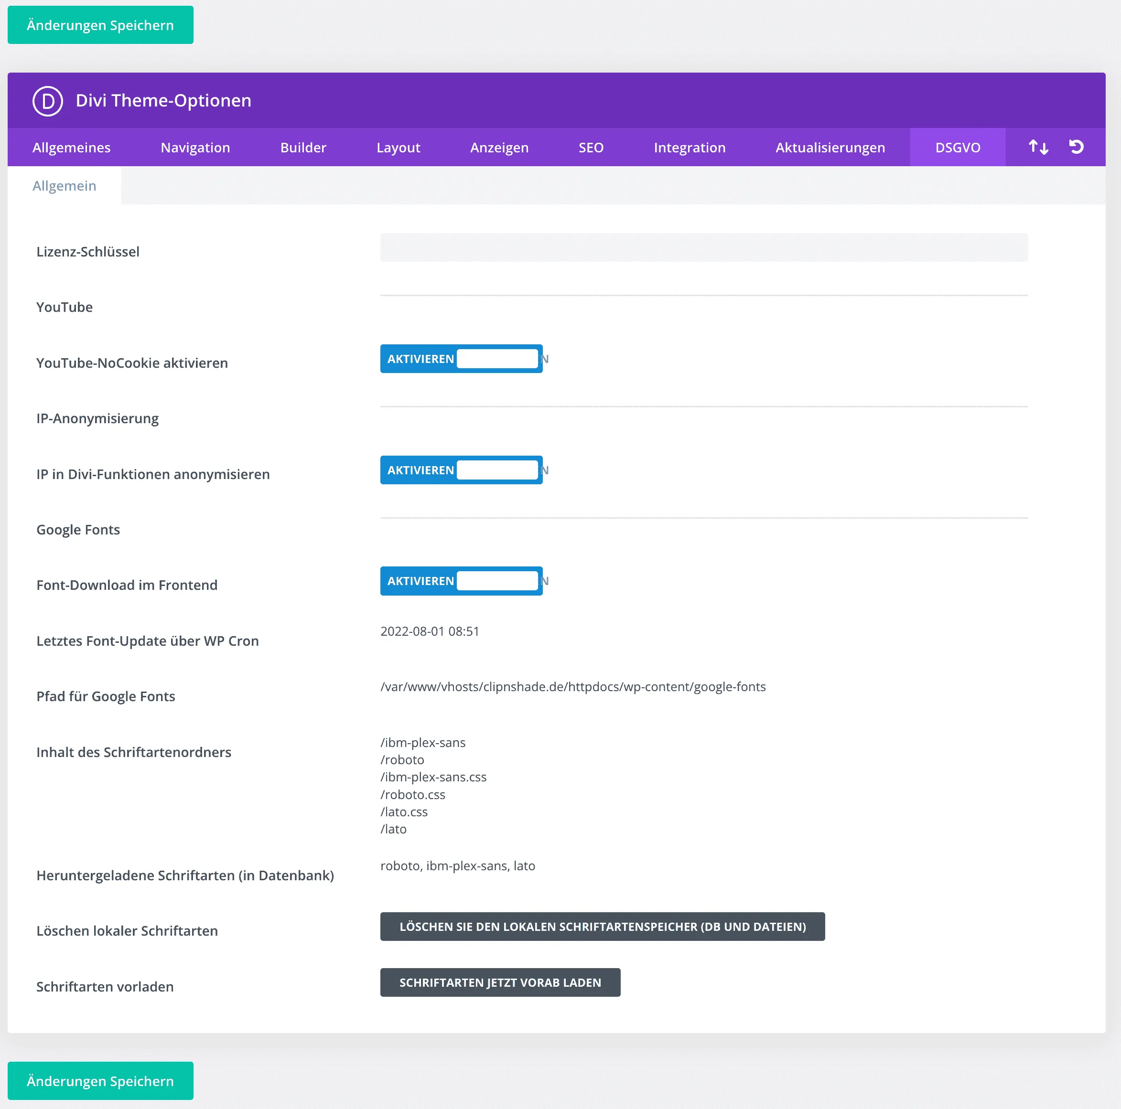Screen dimensions: 1121x1109
Task: Click the Divi Theme-Optionen title
Action: pyautogui.click(x=163, y=101)
